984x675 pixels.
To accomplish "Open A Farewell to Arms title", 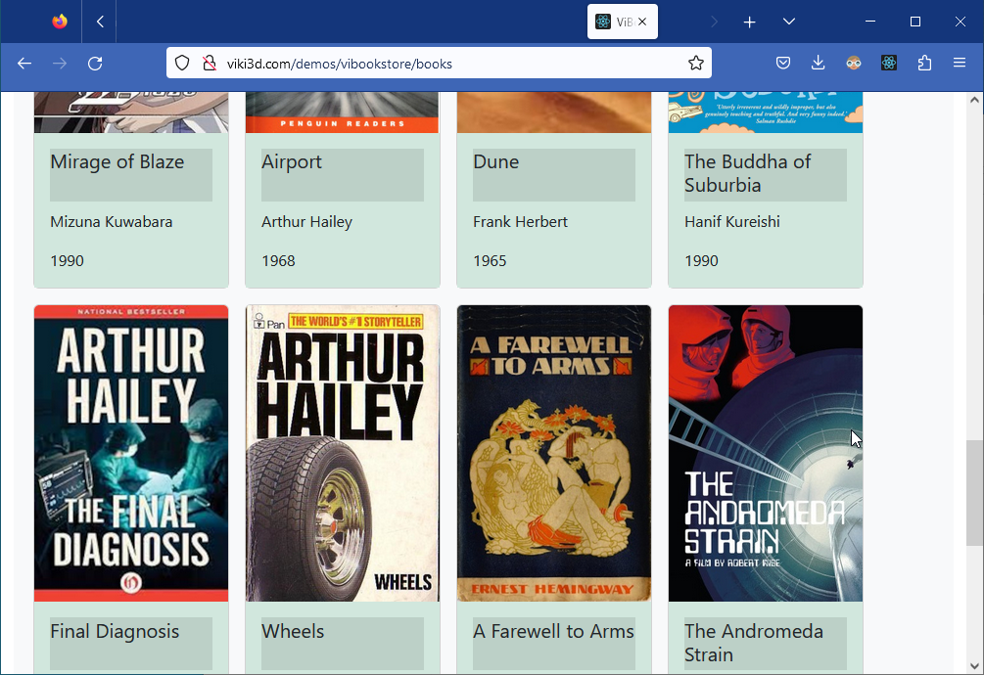I will pyautogui.click(x=553, y=631).
